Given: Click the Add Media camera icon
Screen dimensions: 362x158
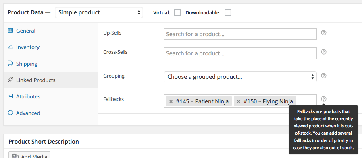Looking at the screenshot, I should 15,156.
